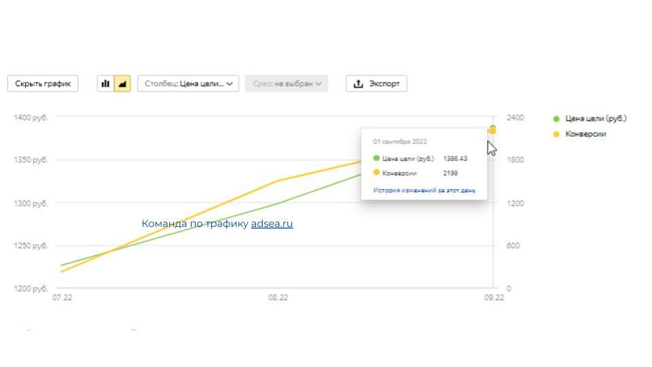Open the Столбец: Цена цели dropdown

click(x=187, y=84)
